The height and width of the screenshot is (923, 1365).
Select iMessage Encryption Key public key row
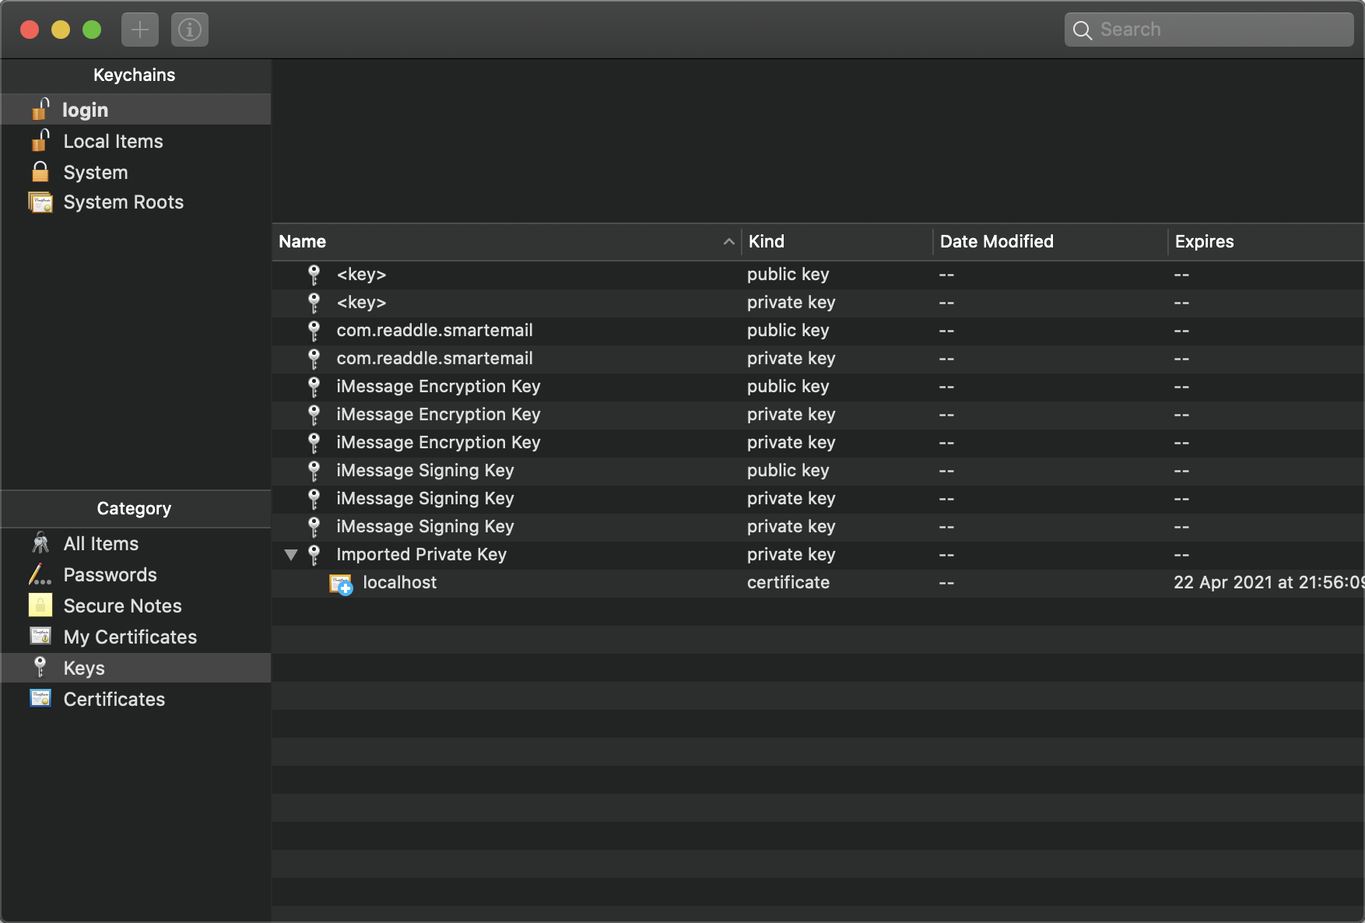pyautogui.click(x=819, y=387)
